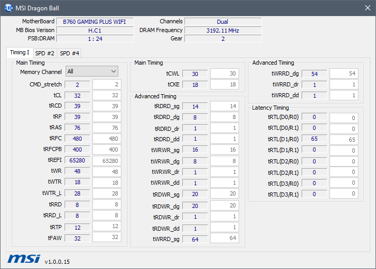Click the tWRWR_dd editable input field
This screenshot has width=376, height=269.
225,183
